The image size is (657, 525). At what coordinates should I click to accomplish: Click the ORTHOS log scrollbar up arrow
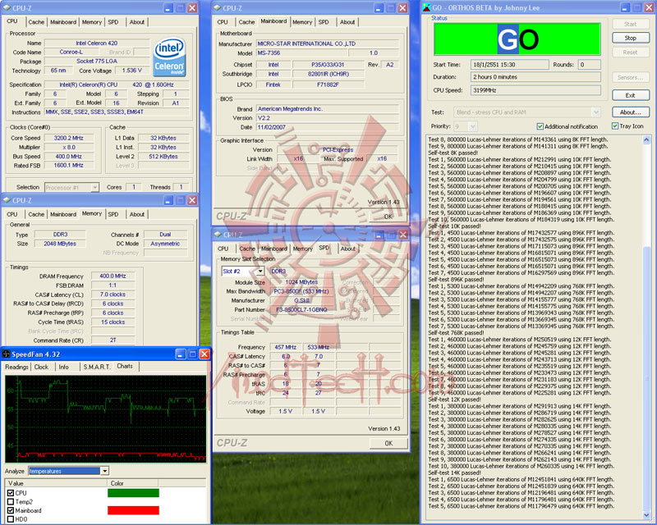646,139
